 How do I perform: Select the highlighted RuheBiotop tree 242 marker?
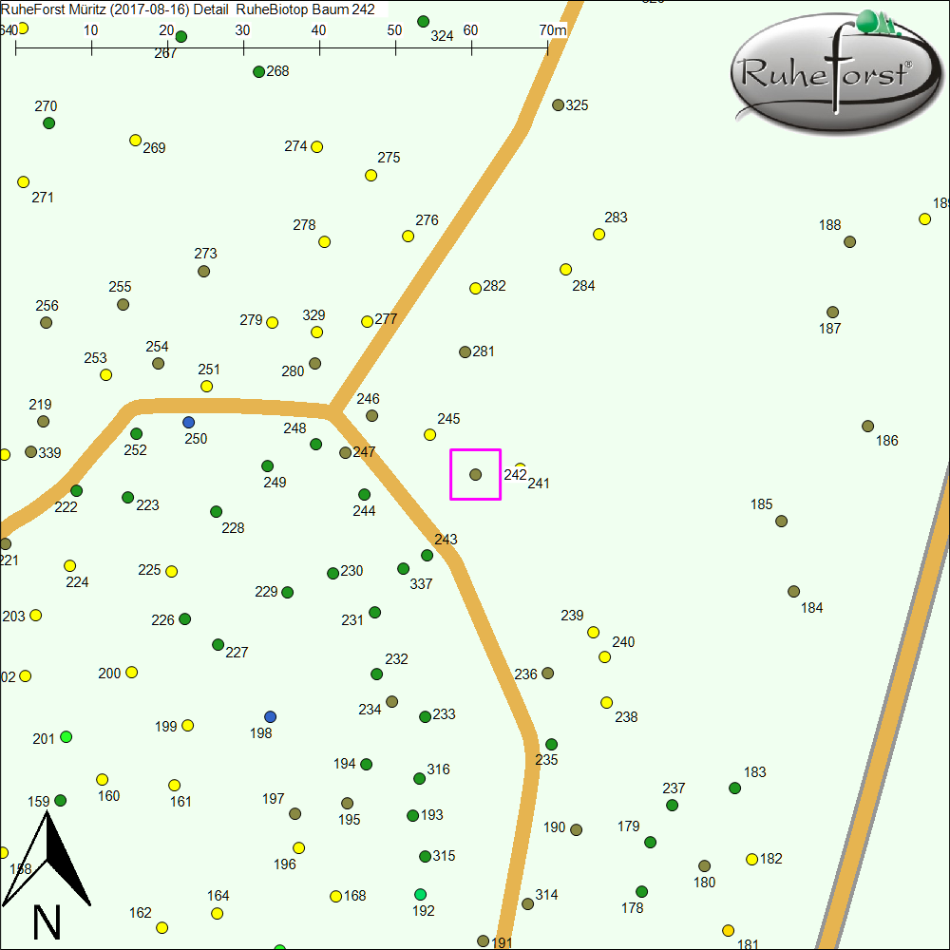pos(475,473)
